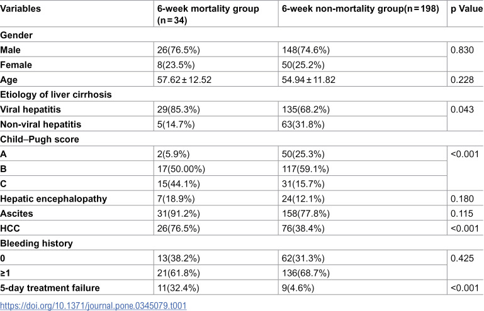Image resolution: width=484 pixels, height=311 pixels.
Task: Click the 0.830 gender p value
Action: tap(462, 50)
